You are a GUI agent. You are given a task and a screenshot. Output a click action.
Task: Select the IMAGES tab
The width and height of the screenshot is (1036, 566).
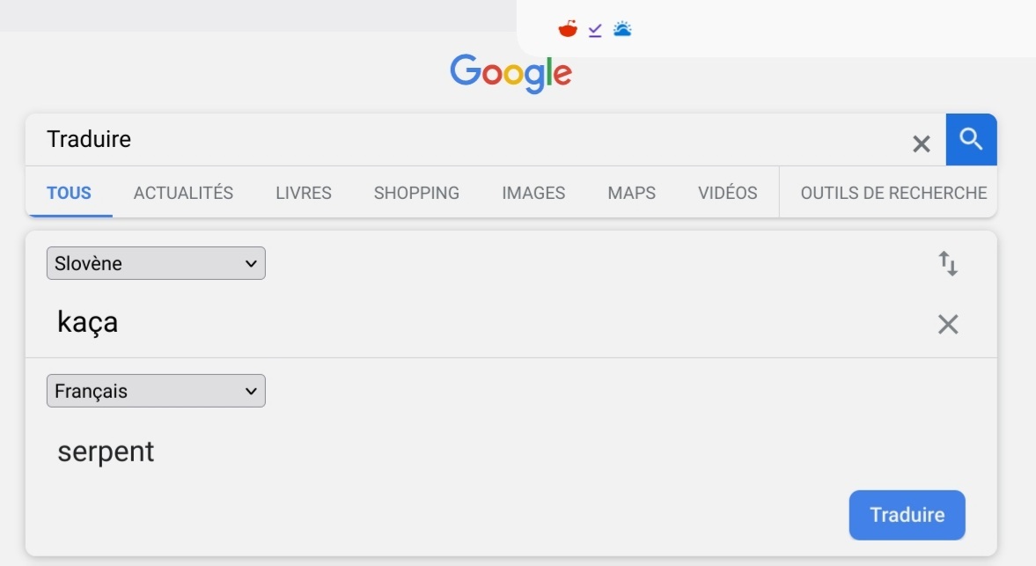(x=533, y=193)
